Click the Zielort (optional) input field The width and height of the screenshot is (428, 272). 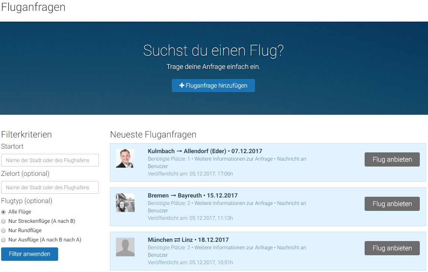tap(50, 187)
